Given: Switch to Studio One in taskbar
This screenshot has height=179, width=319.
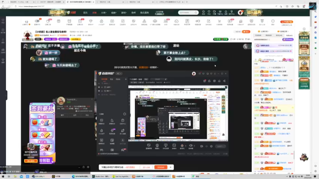Looking at the screenshot, I should [x=101, y=177].
